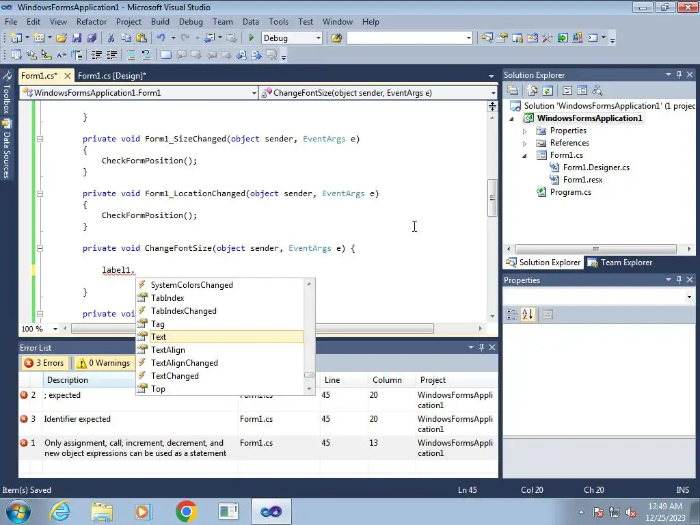This screenshot has height=525, width=700.
Task: Click Solution Explorer View Code icon
Action: pyautogui.click(x=567, y=91)
